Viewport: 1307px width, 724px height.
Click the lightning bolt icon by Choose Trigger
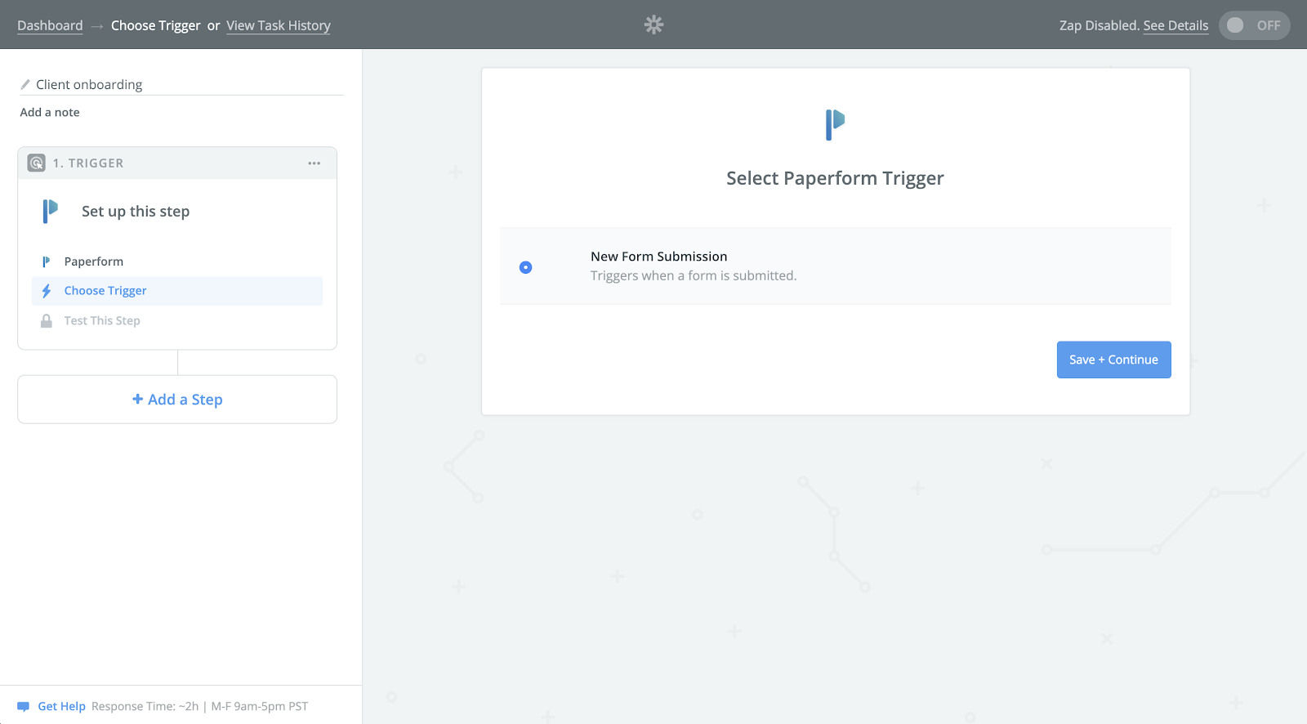[x=47, y=291]
